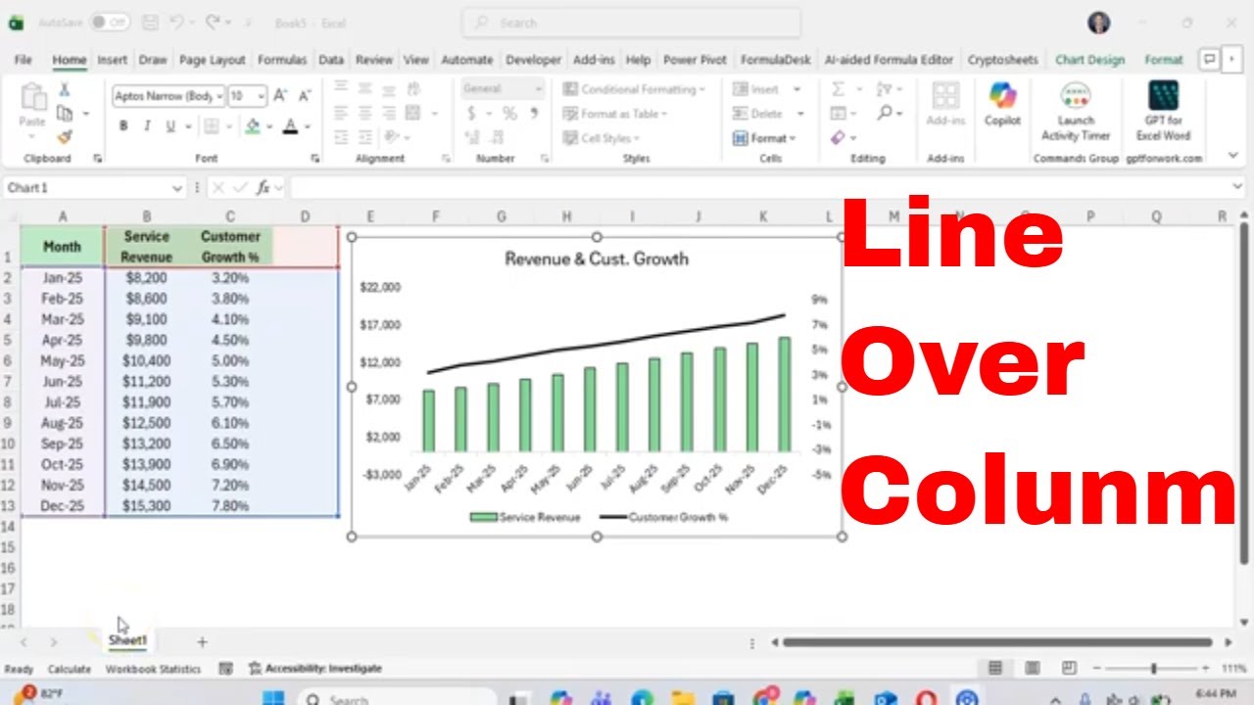Switch to Page Break Preview view icon
This screenshot has height=705, width=1254.
[1070, 668]
